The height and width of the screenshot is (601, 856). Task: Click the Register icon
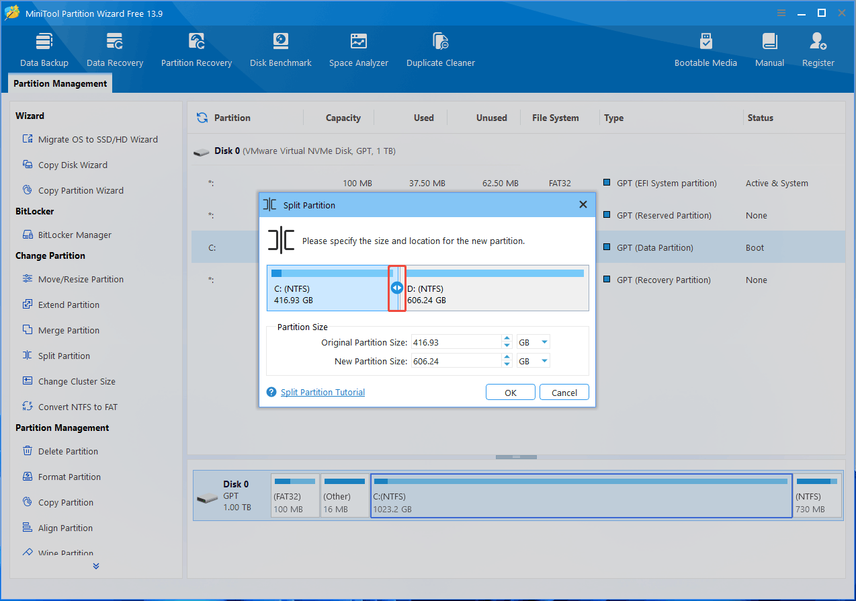coord(818,42)
